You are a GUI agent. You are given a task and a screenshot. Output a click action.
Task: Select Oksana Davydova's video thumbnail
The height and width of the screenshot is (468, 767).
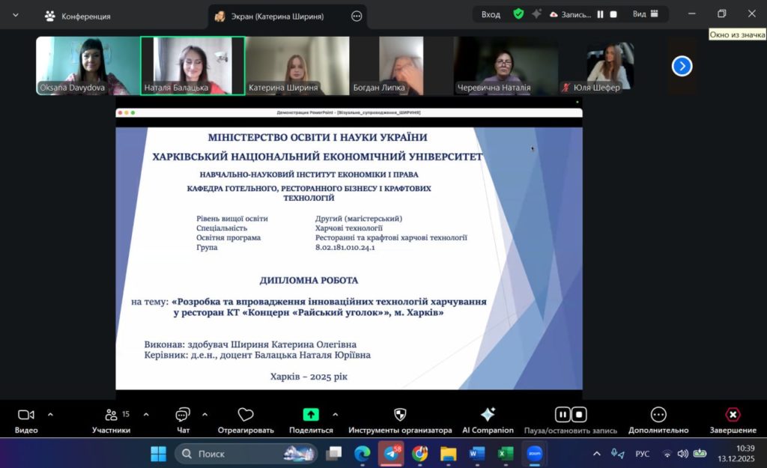[88, 65]
